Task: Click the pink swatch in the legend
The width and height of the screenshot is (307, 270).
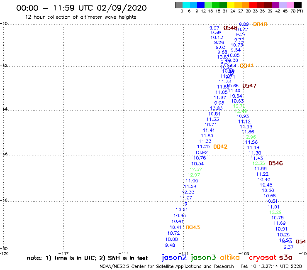Action: tap(290, 5)
